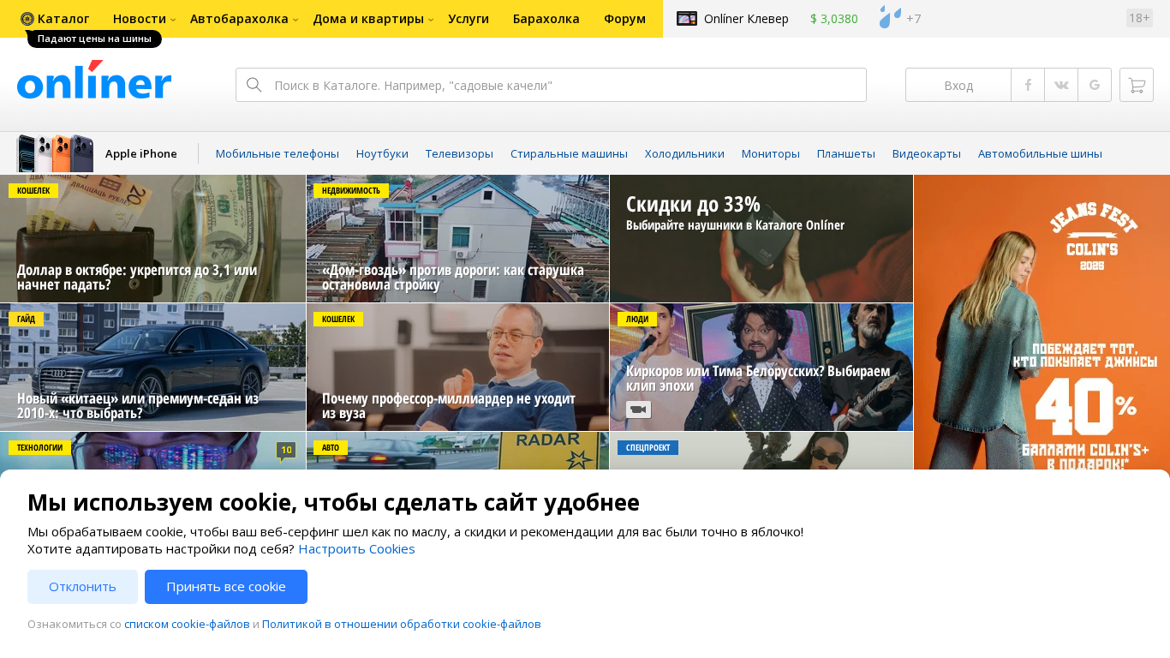The width and height of the screenshot is (1170, 658).
Task: Go to Ноутбуки category
Action: (x=382, y=153)
